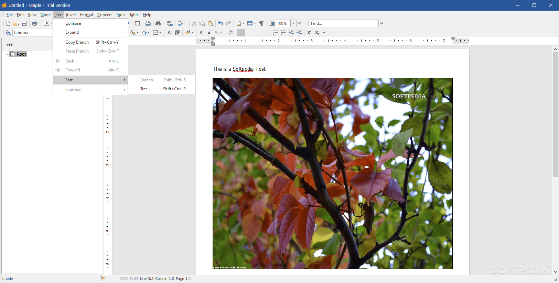Open the Format menu

[87, 15]
